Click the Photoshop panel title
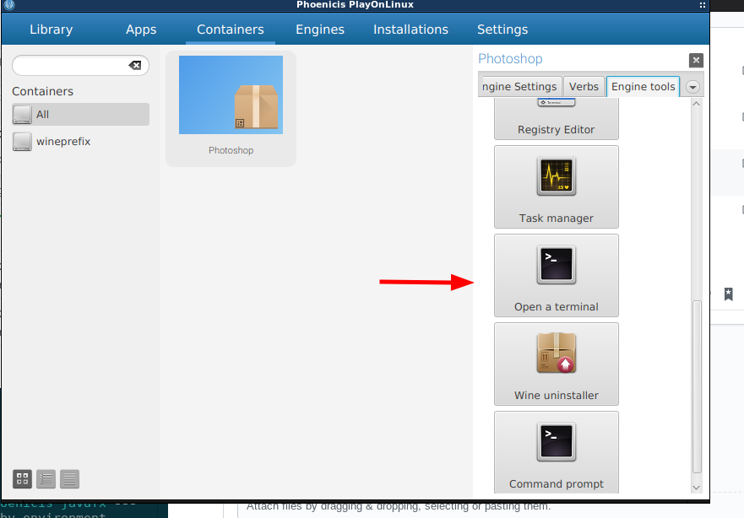 coord(510,59)
